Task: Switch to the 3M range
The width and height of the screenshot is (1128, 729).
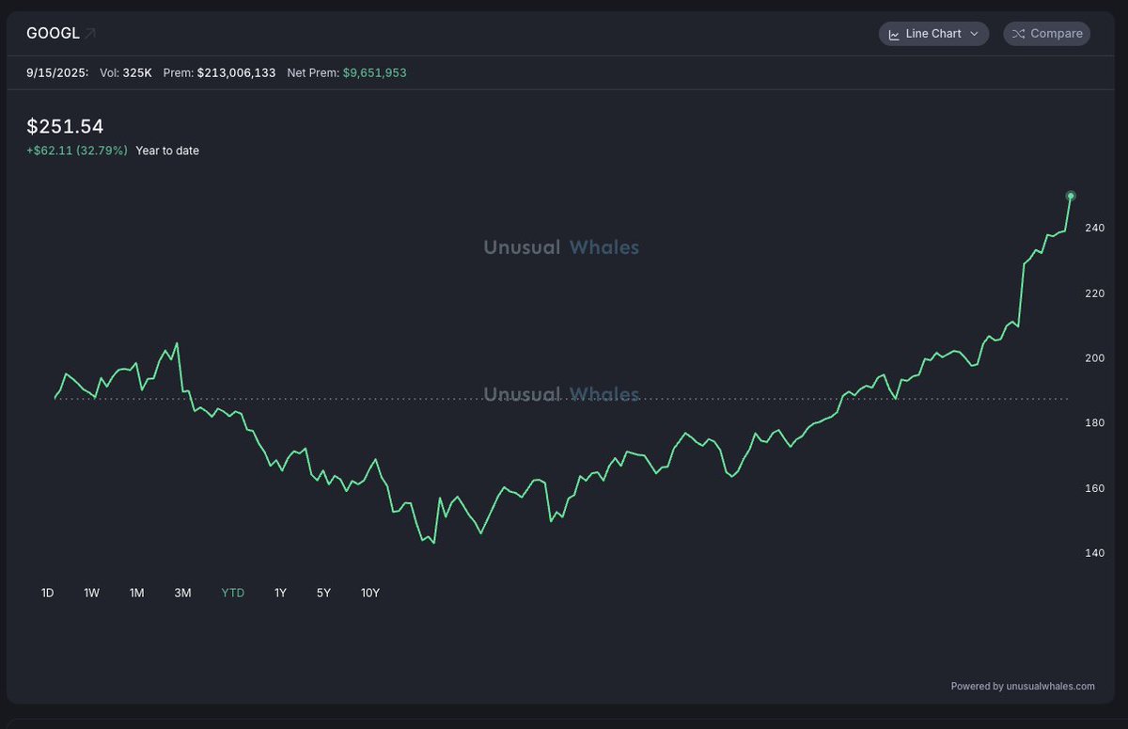Action: pos(182,593)
